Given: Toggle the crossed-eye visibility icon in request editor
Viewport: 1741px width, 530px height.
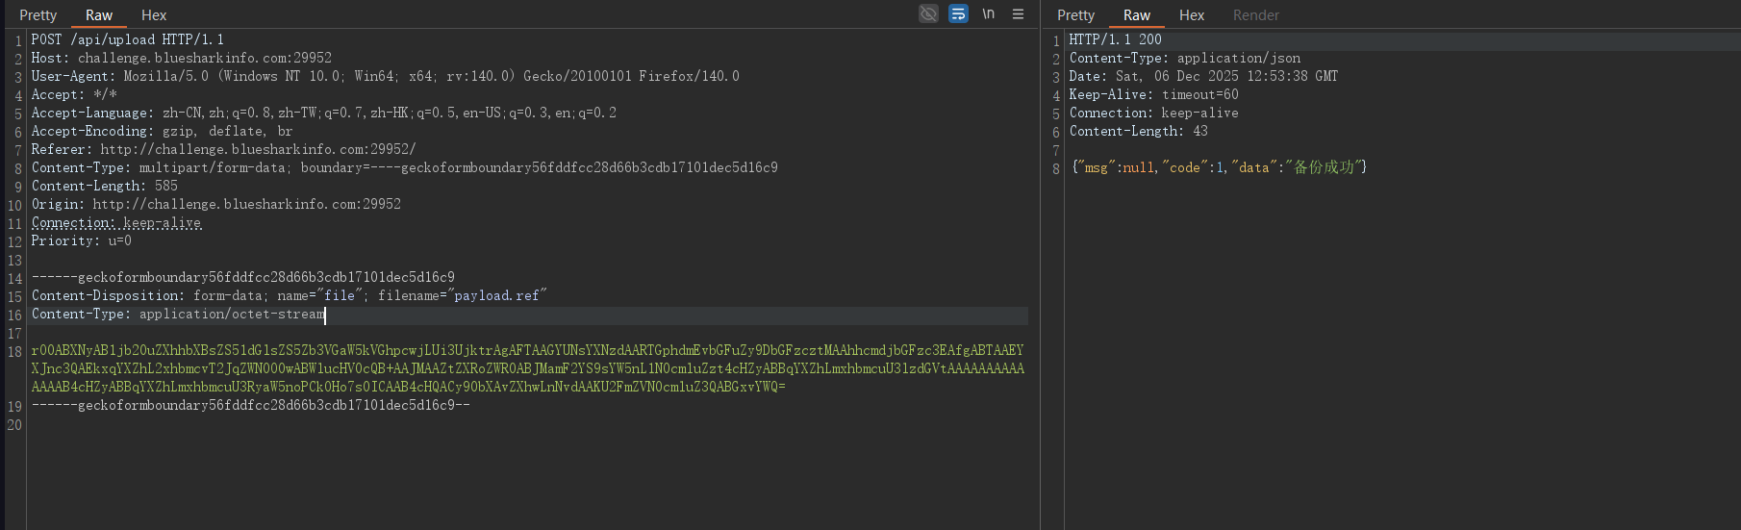Looking at the screenshot, I should (928, 13).
